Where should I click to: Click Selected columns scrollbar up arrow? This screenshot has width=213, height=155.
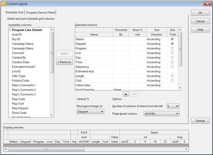pos(180,30)
